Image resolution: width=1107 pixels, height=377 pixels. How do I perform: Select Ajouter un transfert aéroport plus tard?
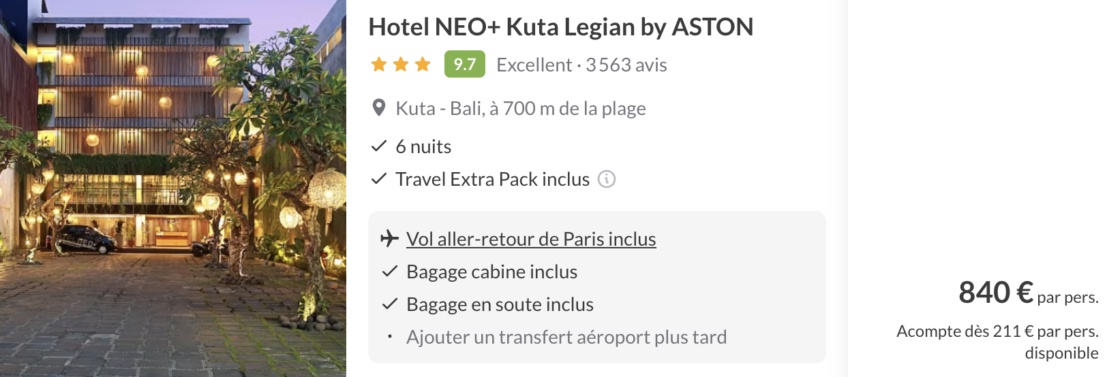(566, 337)
